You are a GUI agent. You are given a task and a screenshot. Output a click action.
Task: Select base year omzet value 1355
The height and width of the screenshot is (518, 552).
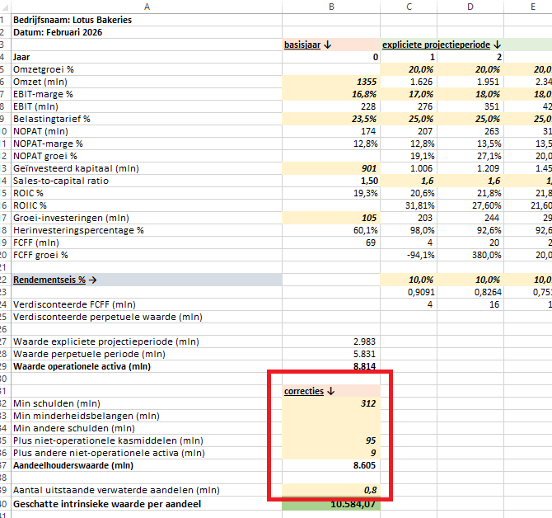click(x=331, y=82)
